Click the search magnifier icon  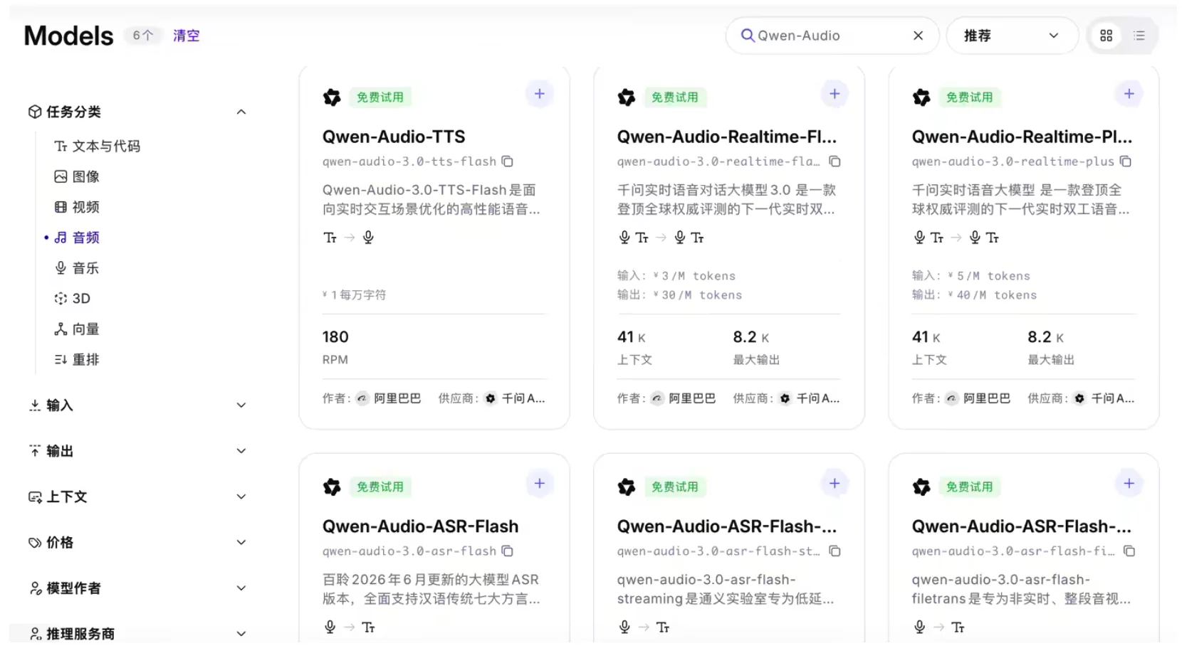click(x=747, y=36)
